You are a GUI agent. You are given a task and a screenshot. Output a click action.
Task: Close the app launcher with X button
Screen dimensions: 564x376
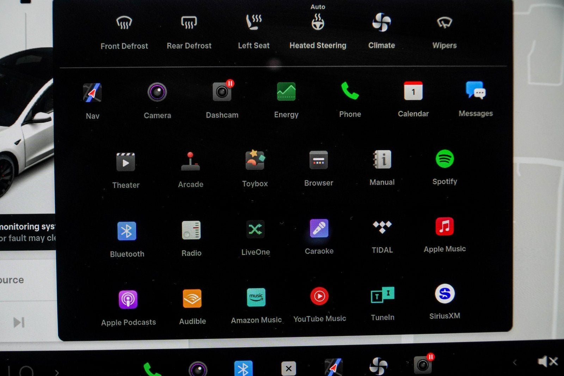[x=288, y=369]
